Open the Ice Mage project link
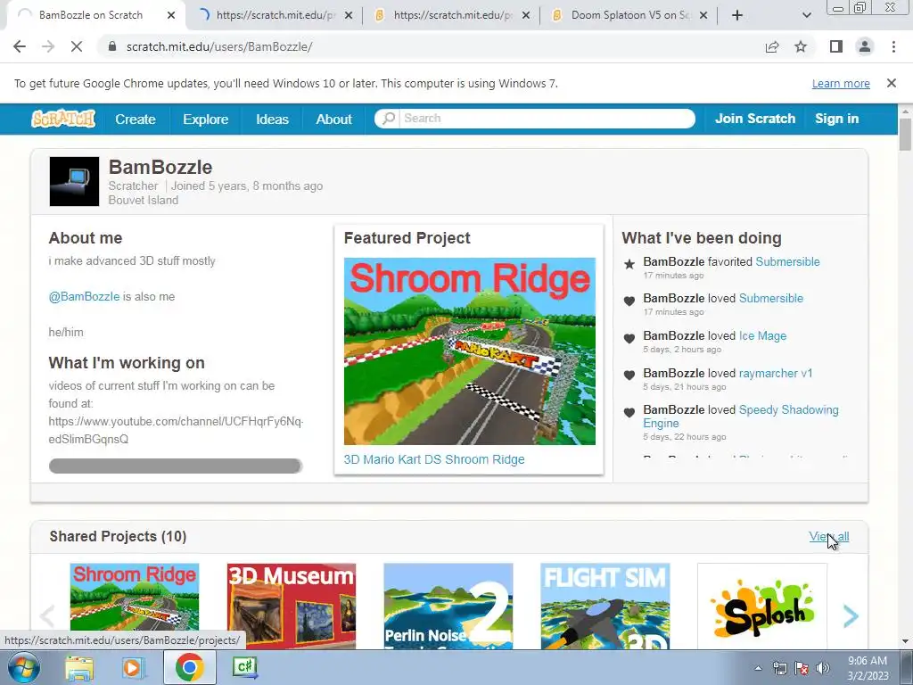This screenshot has width=913, height=685. click(x=762, y=336)
